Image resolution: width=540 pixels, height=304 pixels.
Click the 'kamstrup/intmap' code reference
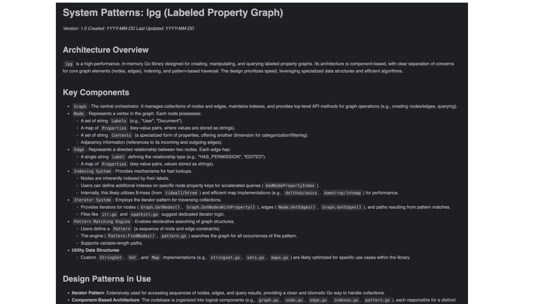[x=343, y=193]
